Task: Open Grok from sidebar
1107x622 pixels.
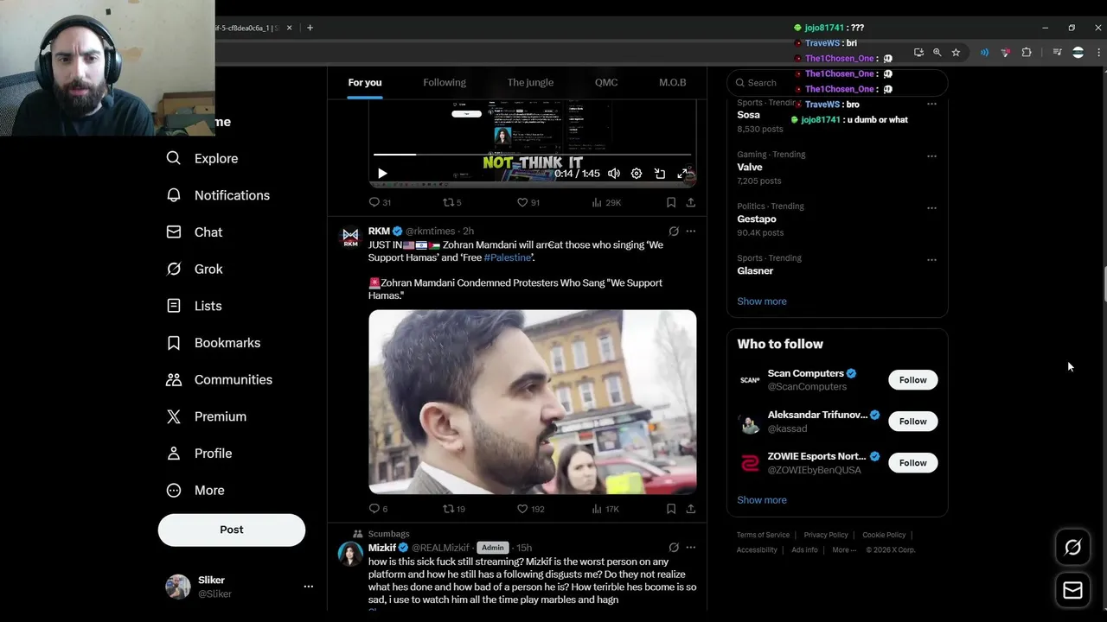Action: tap(195, 270)
